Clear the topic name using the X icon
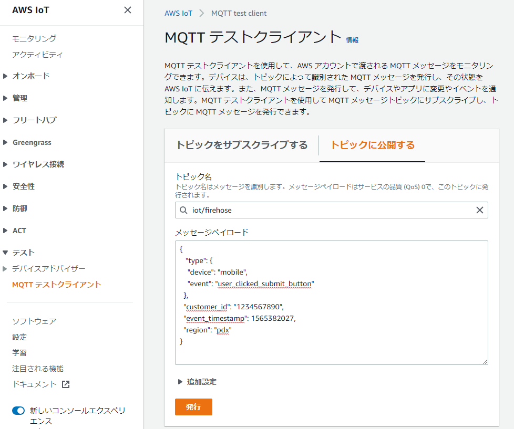The image size is (514, 429). click(x=479, y=210)
